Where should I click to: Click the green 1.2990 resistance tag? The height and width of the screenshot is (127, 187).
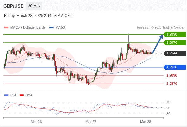tap(175, 34)
